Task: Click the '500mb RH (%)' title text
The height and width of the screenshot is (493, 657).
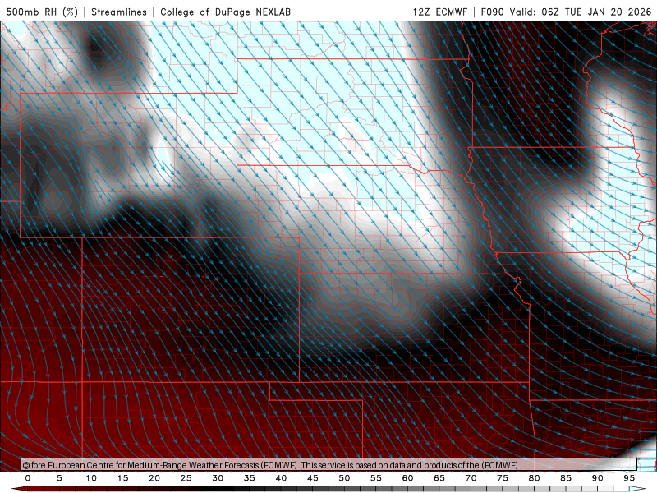Action: coord(42,12)
